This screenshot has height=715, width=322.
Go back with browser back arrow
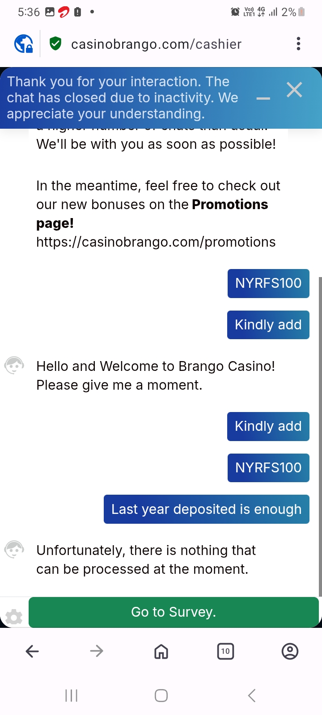tap(32, 651)
